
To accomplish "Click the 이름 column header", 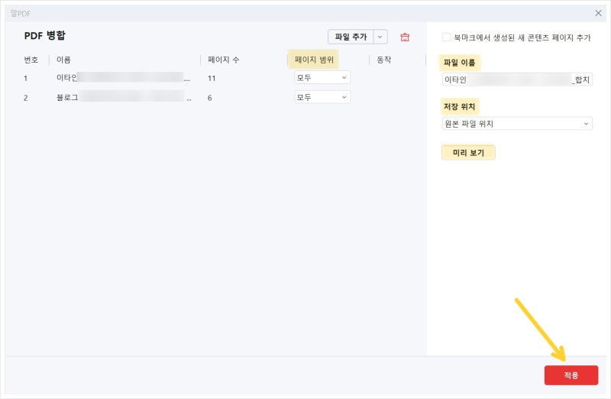I will (x=63, y=59).
